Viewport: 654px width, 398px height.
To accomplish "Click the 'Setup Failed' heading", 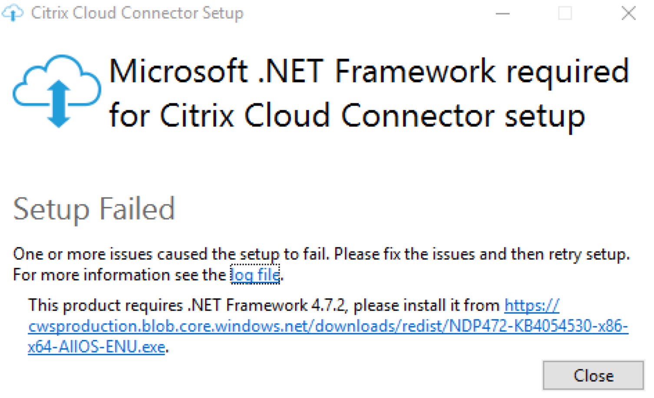I will pyautogui.click(x=94, y=209).
